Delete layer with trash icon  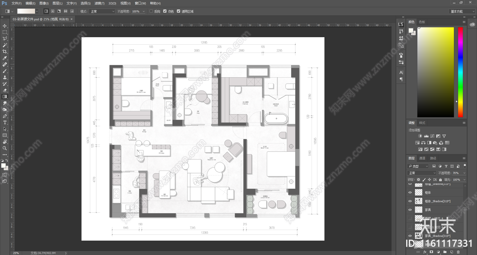pos(458,252)
